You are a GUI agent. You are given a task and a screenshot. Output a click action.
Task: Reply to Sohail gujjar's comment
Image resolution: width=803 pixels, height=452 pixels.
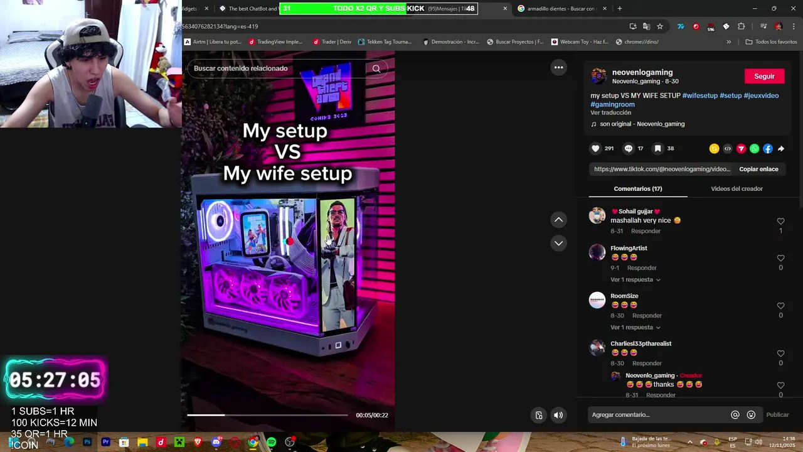pos(646,231)
